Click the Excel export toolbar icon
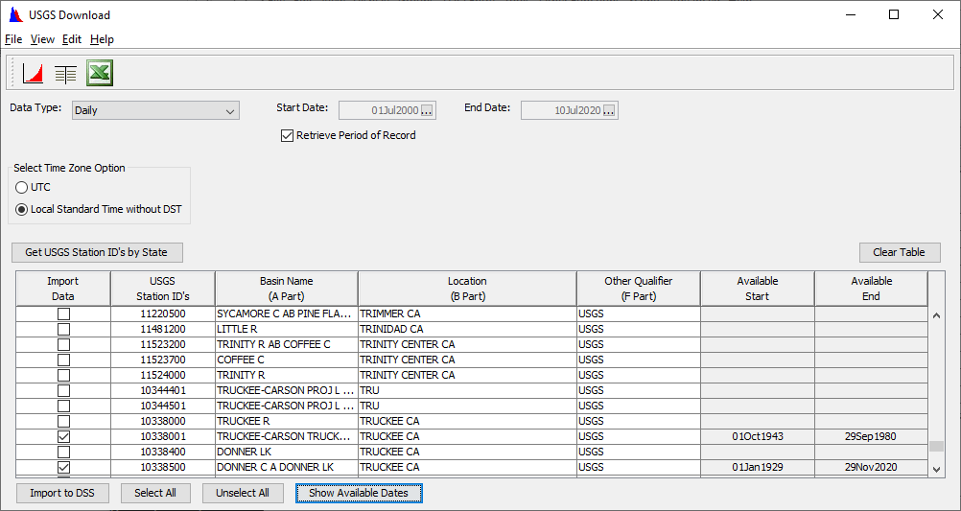961x511 pixels. coord(100,74)
